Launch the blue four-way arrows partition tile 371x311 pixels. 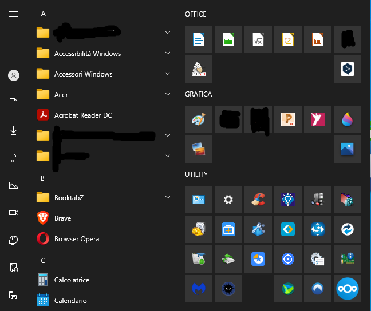318,229
